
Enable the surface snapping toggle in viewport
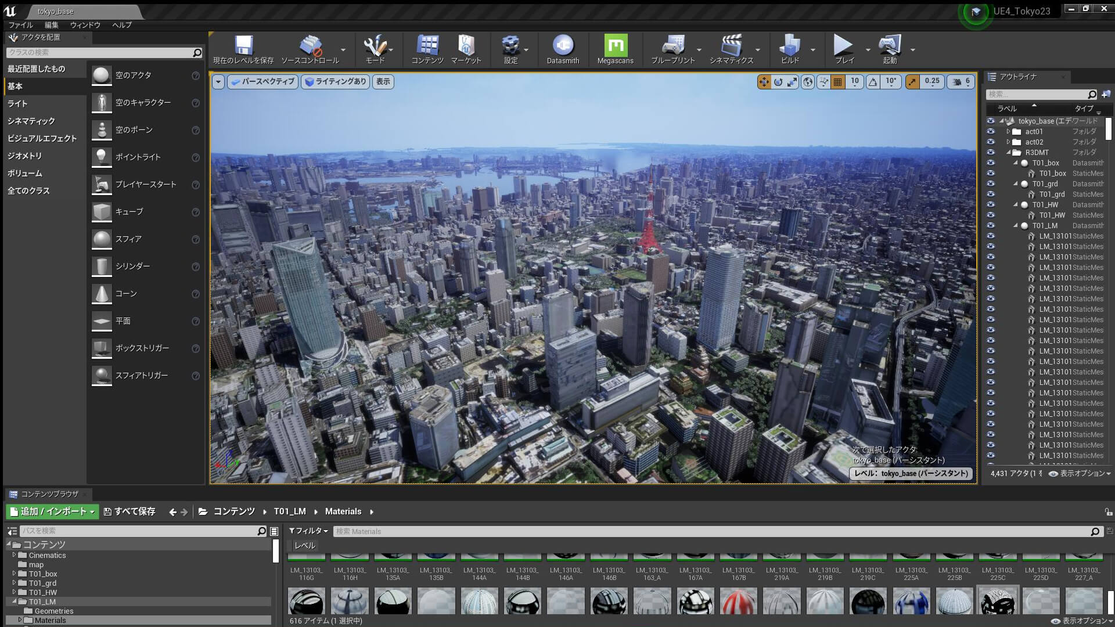coord(823,82)
